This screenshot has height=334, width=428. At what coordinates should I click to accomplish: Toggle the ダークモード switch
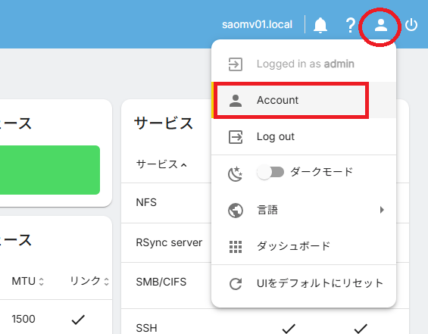pos(270,172)
